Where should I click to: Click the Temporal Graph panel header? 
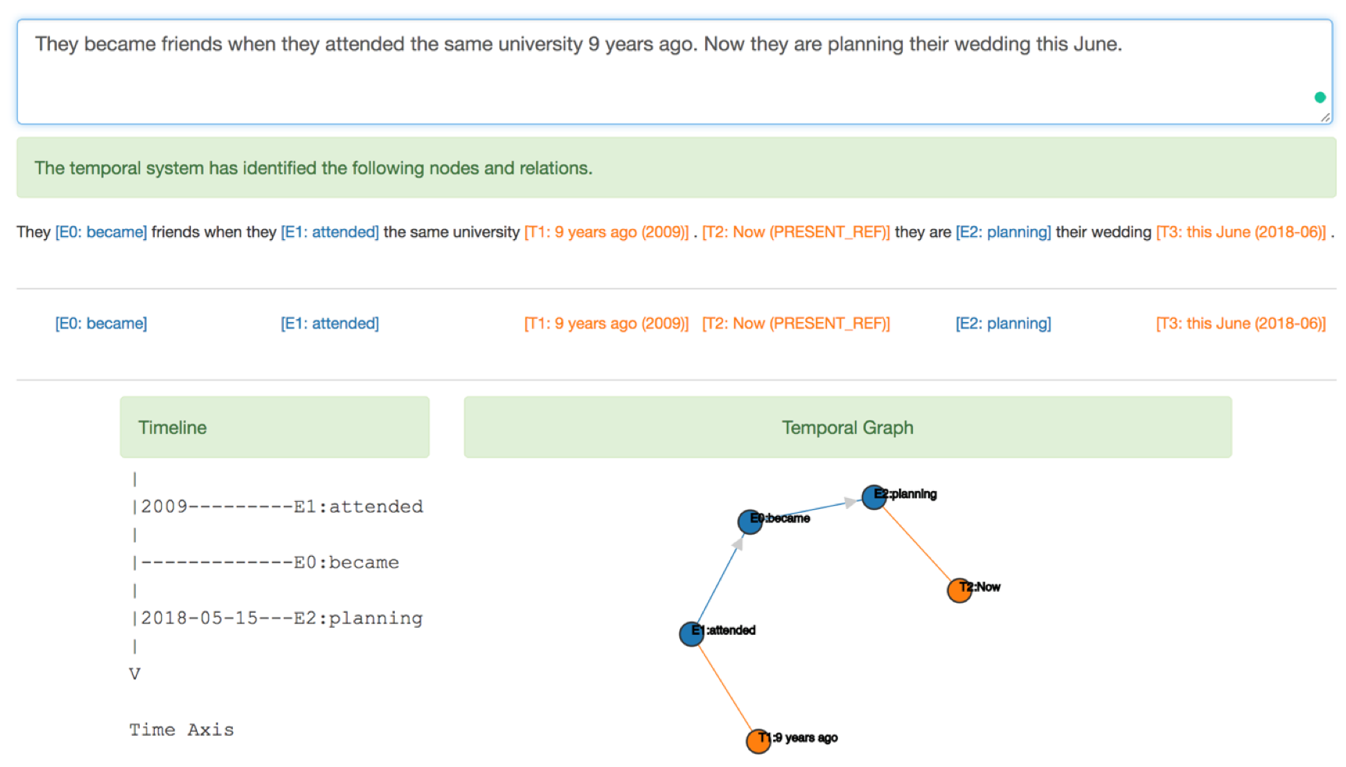[x=847, y=428]
